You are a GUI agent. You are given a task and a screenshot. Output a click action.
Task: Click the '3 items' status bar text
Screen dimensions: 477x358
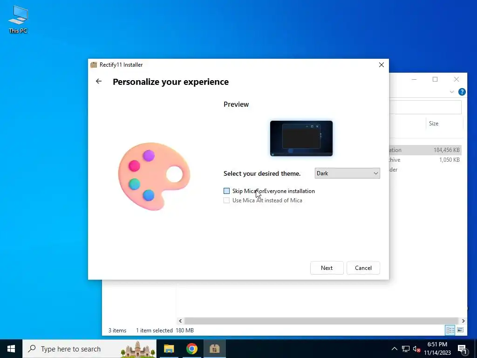click(x=117, y=330)
